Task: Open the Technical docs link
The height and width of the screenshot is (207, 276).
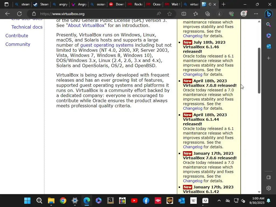Action: [x=27, y=27]
